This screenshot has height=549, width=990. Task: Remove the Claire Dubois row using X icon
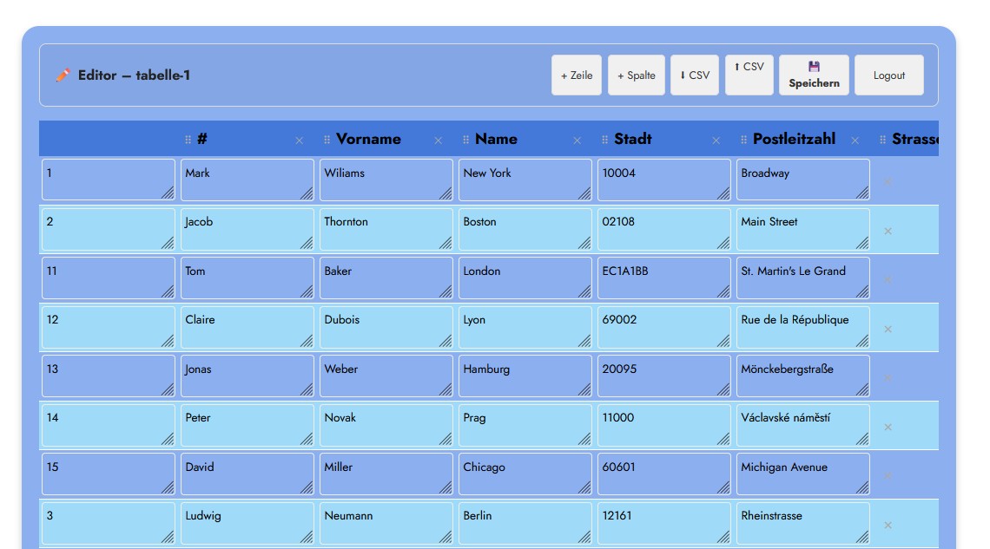888,329
